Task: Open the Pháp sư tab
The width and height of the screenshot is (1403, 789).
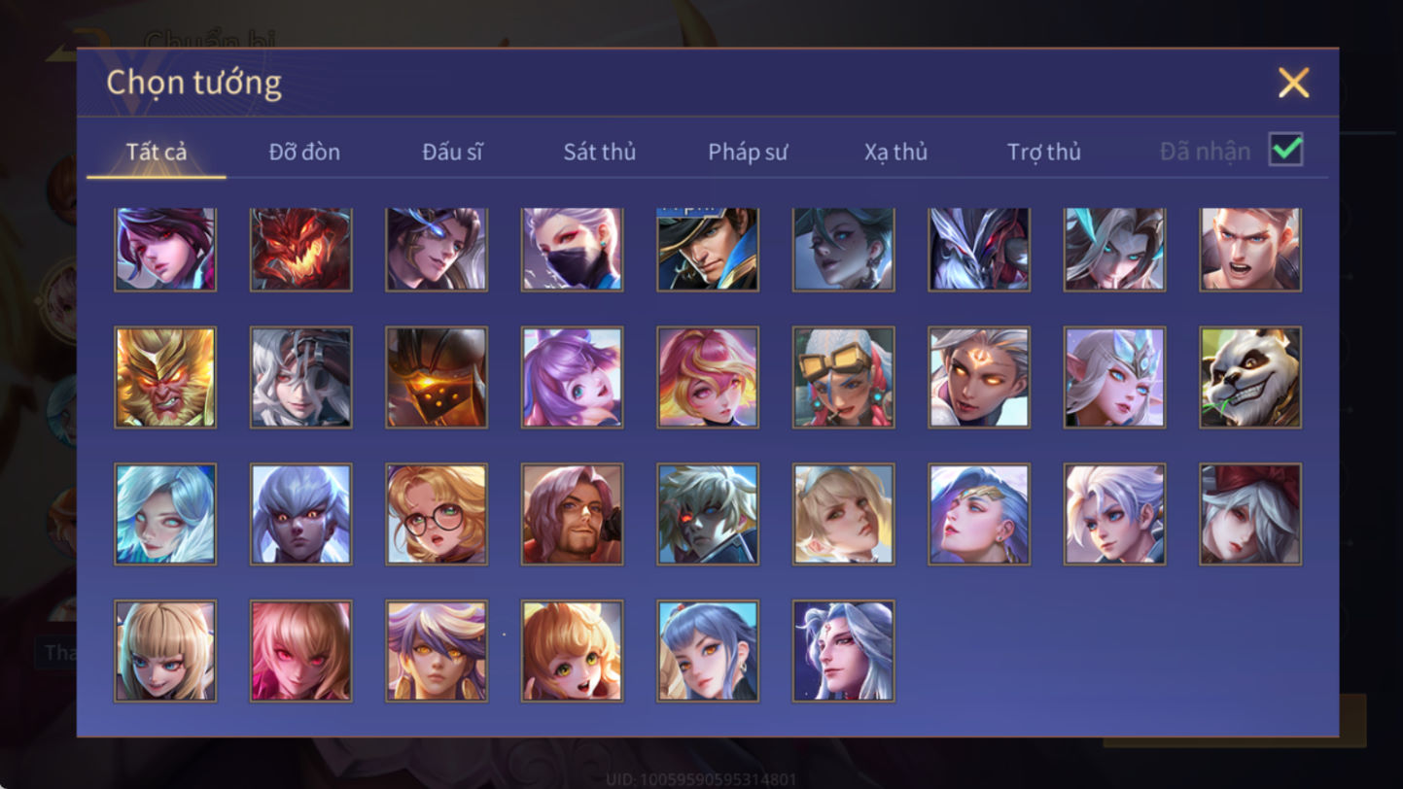Action: pos(748,152)
